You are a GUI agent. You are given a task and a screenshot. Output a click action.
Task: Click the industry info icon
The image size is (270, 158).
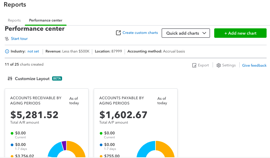click(7, 51)
